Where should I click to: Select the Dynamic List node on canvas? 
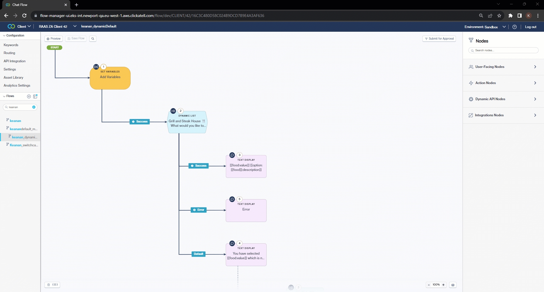click(187, 123)
